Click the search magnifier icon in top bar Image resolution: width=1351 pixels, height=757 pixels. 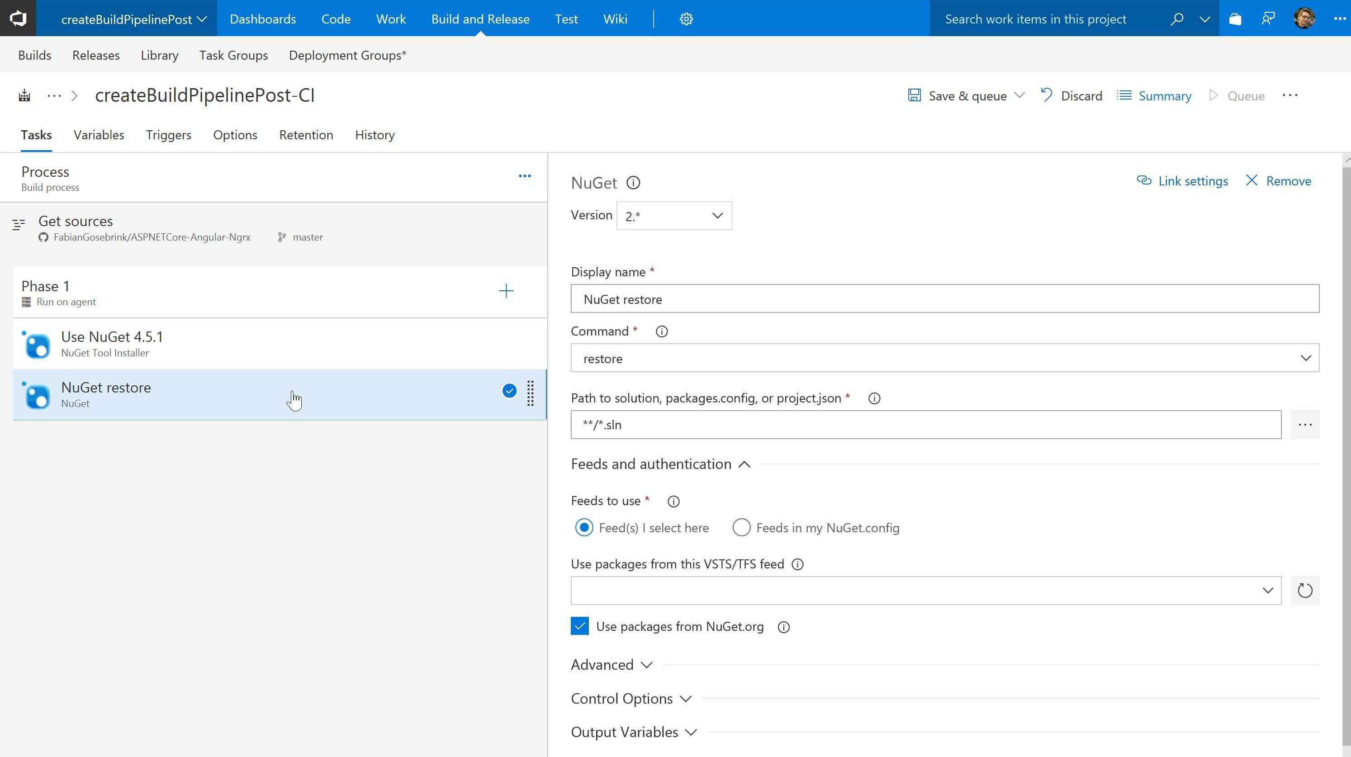[1176, 19]
